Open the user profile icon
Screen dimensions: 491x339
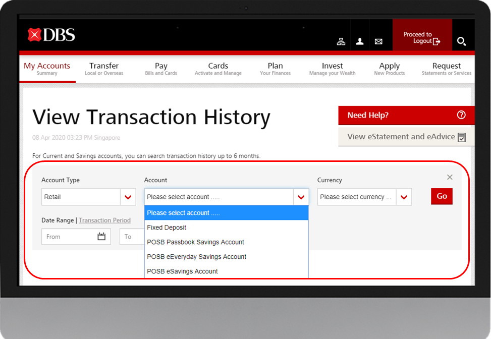pos(360,42)
